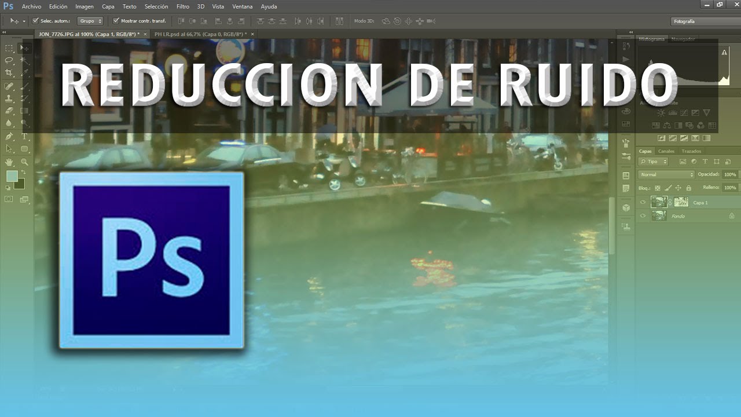Select the Clone Stamp tool
Image resolution: width=741 pixels, height=417 pixels.
coord(9,98)
